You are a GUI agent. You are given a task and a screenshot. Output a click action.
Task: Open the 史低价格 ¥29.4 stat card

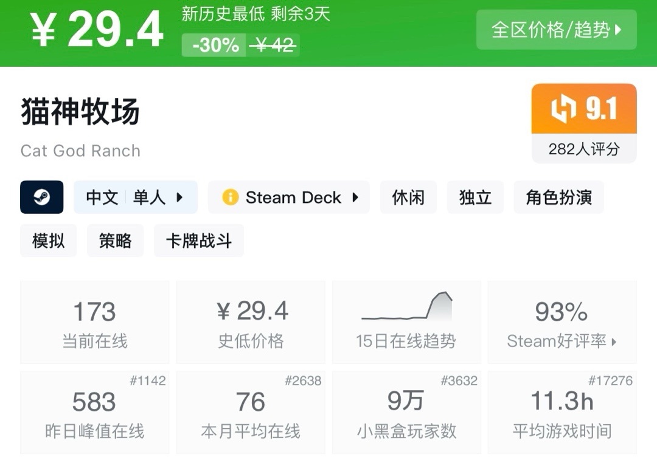click(x=251, y=322)
